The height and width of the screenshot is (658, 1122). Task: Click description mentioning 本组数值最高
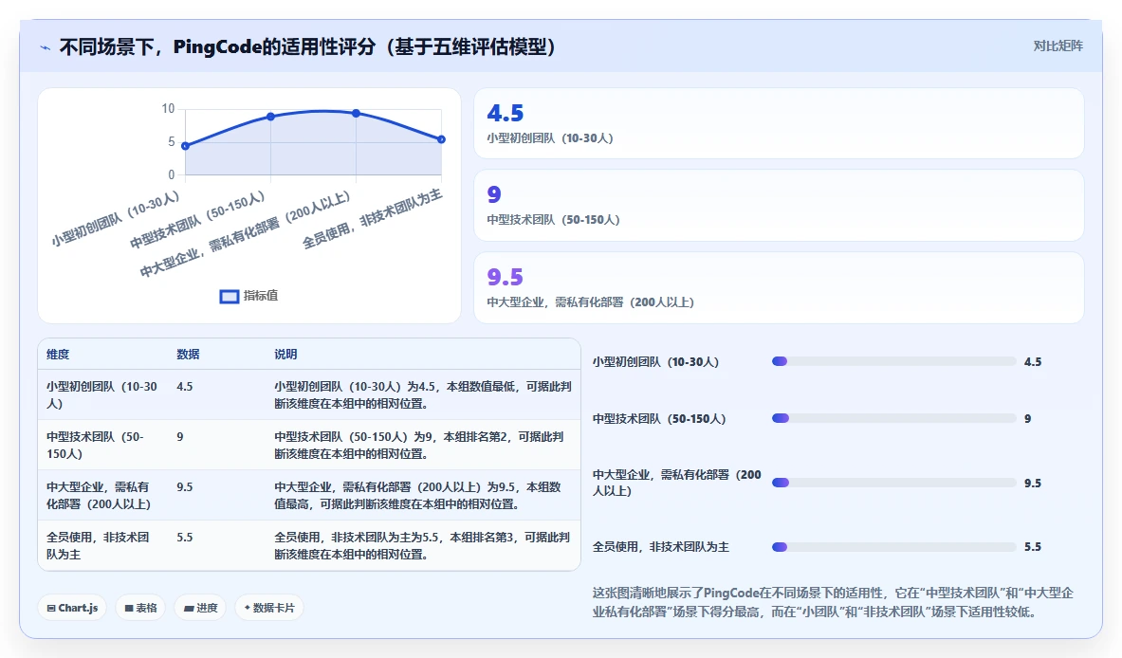click(x=418, y=495)
